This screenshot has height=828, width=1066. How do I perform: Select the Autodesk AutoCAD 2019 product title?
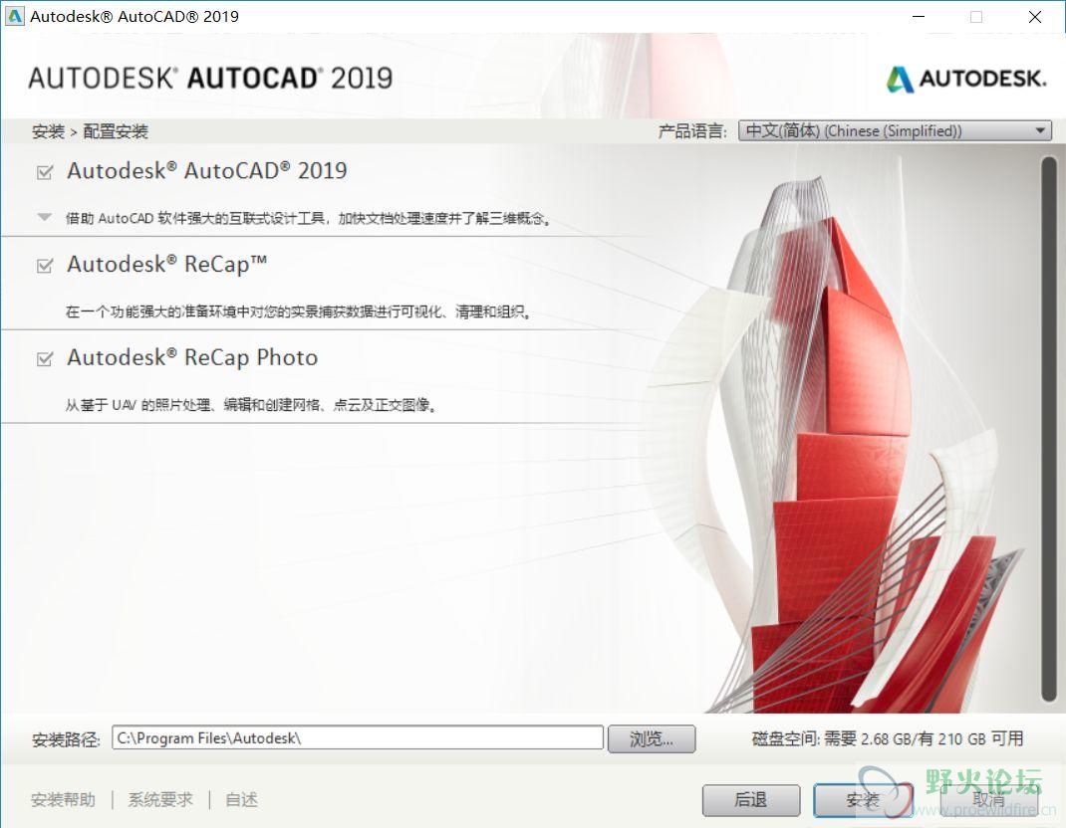[206, 170]
